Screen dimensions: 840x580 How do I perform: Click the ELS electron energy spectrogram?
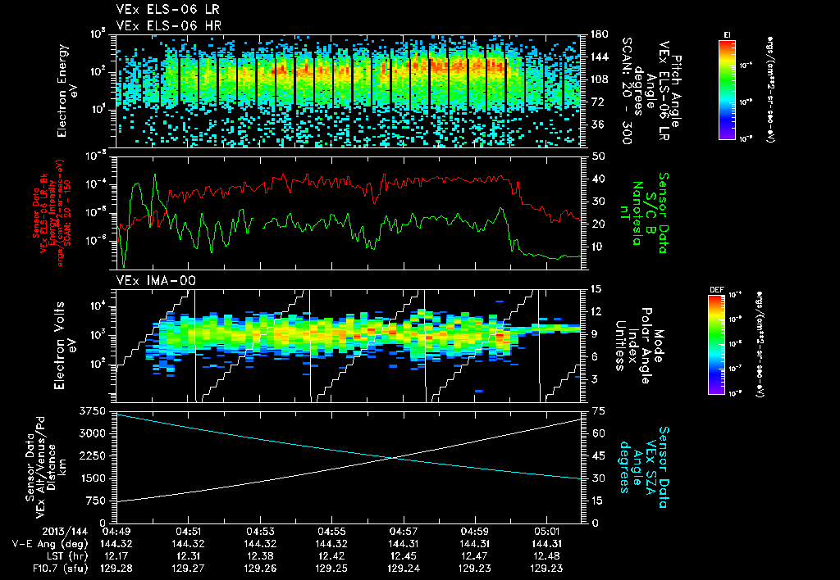[349, 92]
